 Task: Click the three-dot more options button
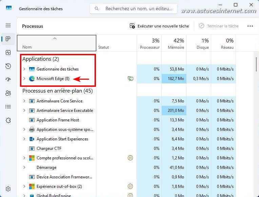point(250,26)
